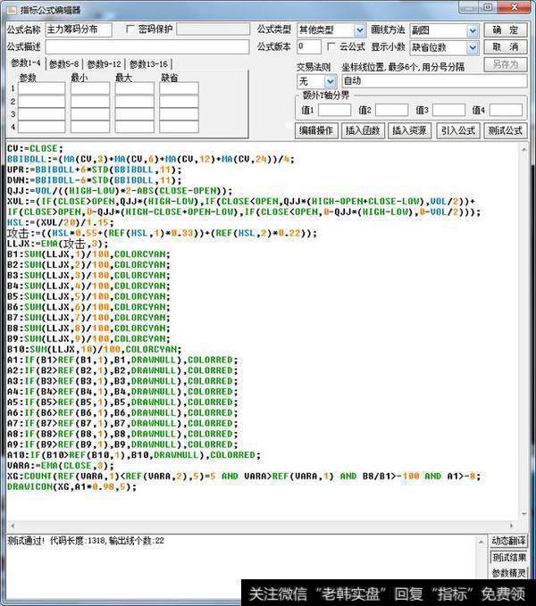Click the code editor scroll up arrow
This screenshot has height=606, width=536.
pos(523,149)
